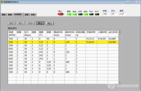This screenshot has height=91, width=141.
Task: Minimize the window
Action: point(128,2)
